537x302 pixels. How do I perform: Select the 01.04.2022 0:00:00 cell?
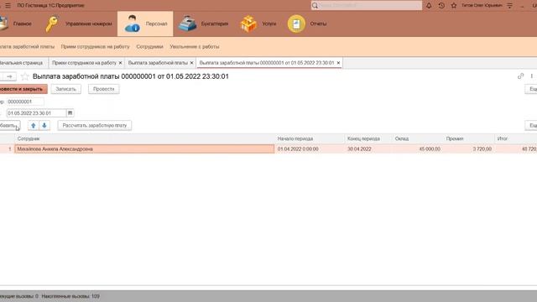coord(310,149)
